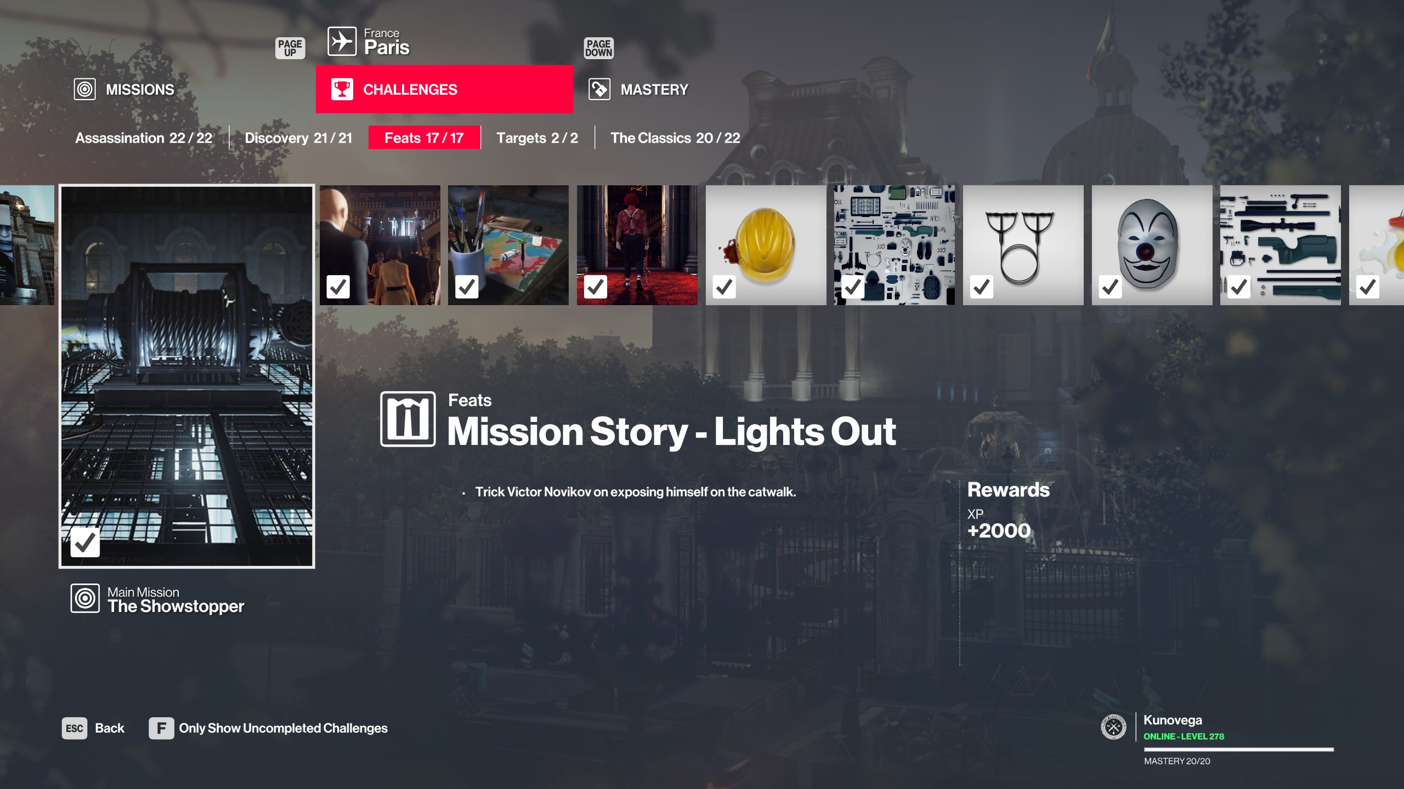The width and height of the screenshot is (1404, 789).
Task: Toggle checkmark on Lights Out challenge tile
Action: click(x=85, y=542)
